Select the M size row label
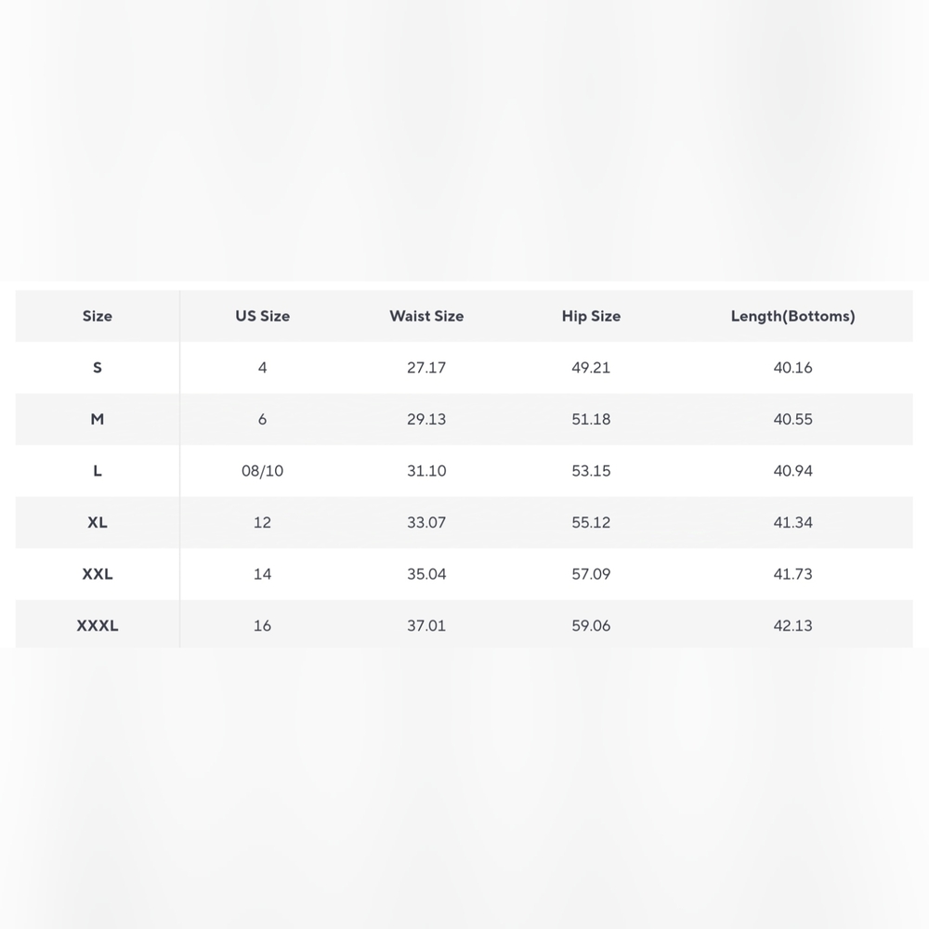 [x=98, y=420]
